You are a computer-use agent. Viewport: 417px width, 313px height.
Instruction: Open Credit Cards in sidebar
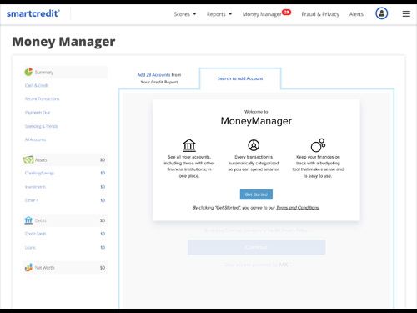click(x=36, y=234)
